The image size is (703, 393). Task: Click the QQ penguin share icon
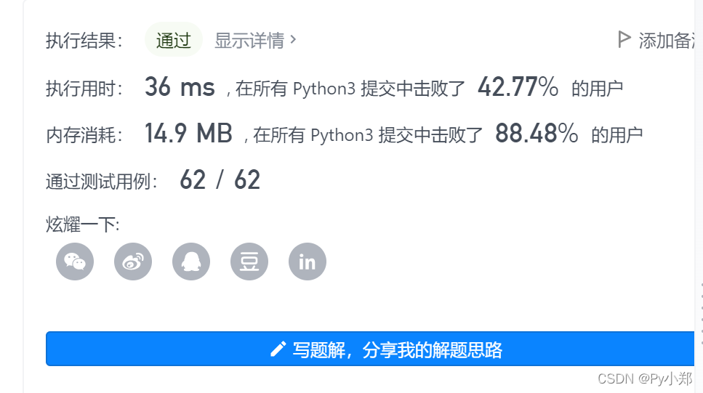click(x=191, y=262)
